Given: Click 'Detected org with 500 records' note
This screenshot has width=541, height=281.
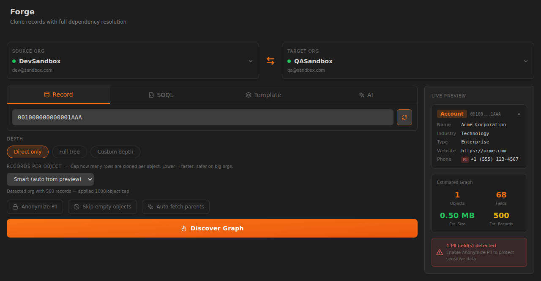Looking at the screenshot, I should (68, 191).
